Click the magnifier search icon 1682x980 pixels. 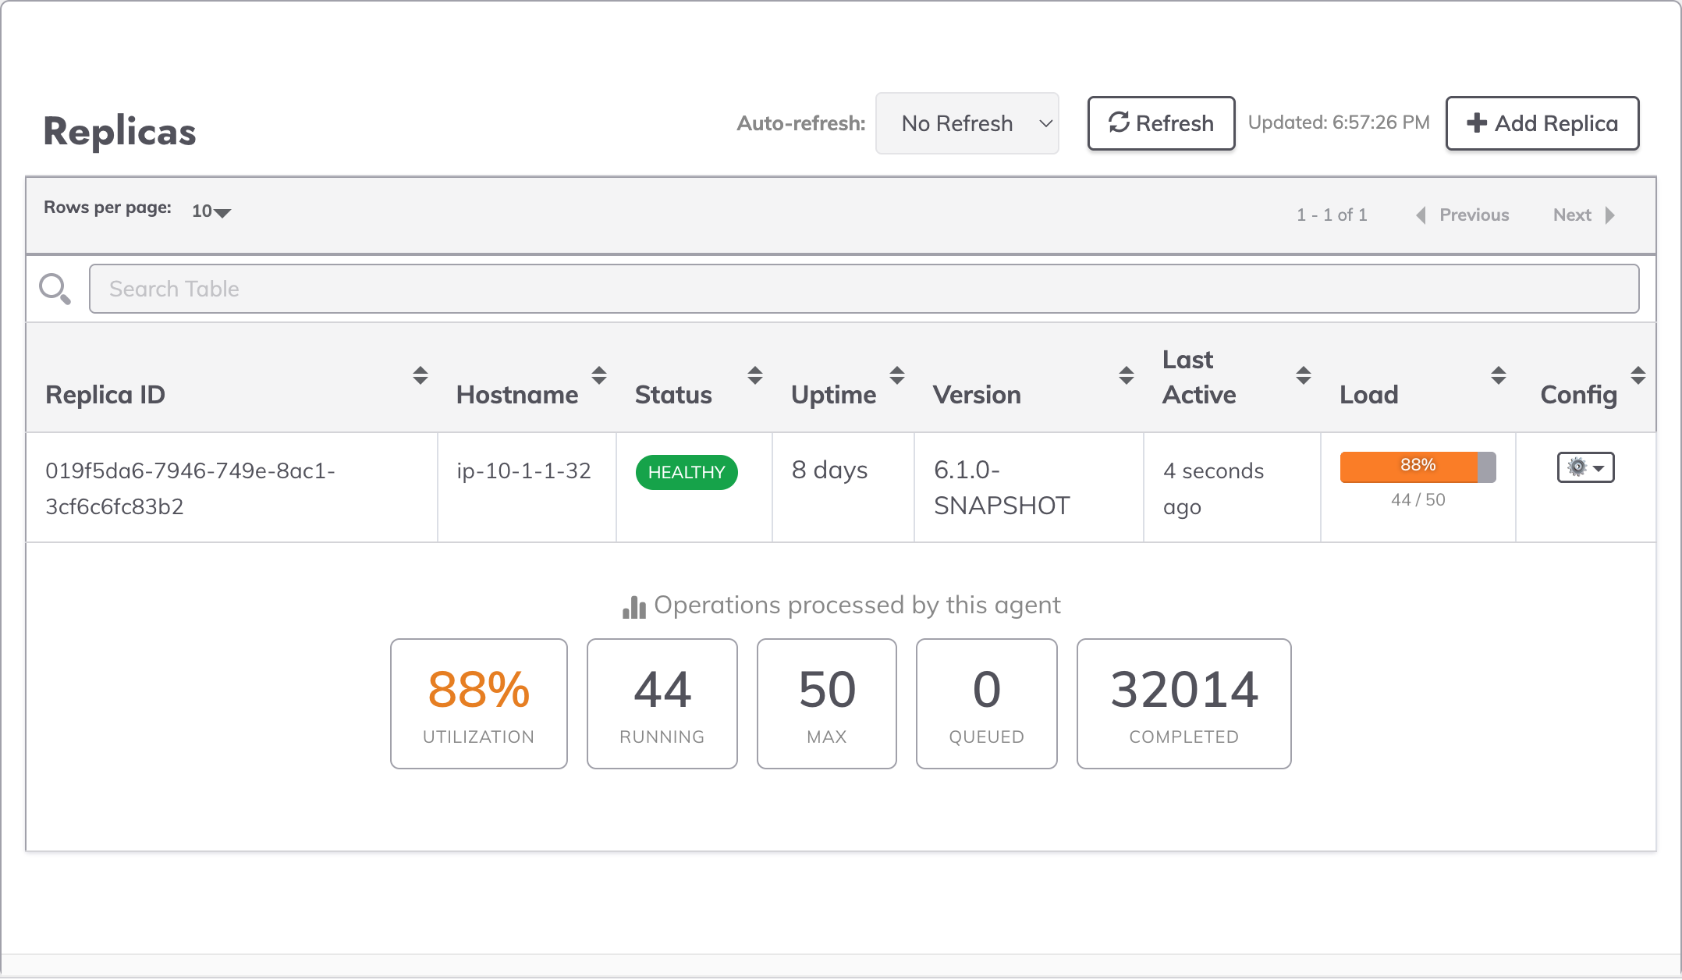[55, 289]
